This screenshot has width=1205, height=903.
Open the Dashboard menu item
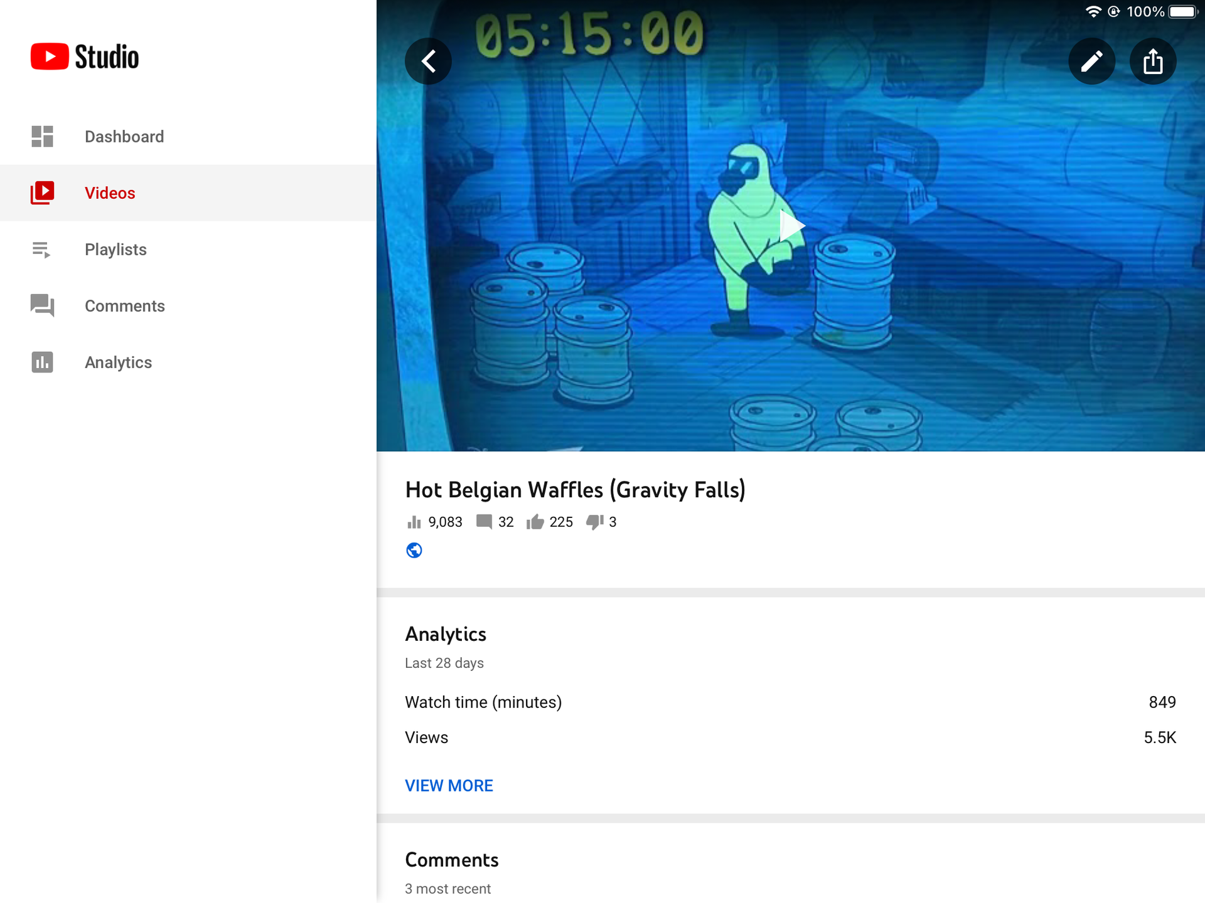click(x=188, y=136)
